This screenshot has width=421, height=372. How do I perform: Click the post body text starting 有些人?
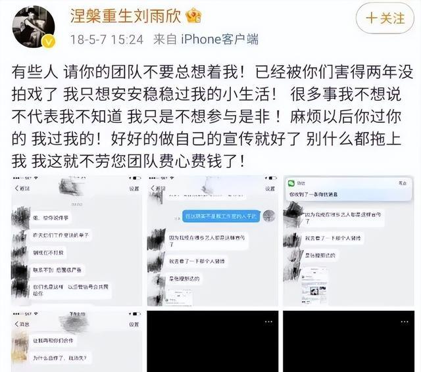[x=212, y=117]
